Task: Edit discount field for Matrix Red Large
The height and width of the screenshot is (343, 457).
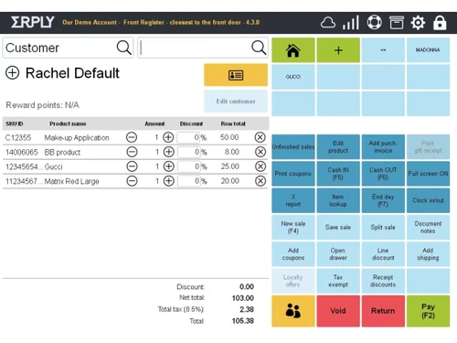Action: click(188, 181)
